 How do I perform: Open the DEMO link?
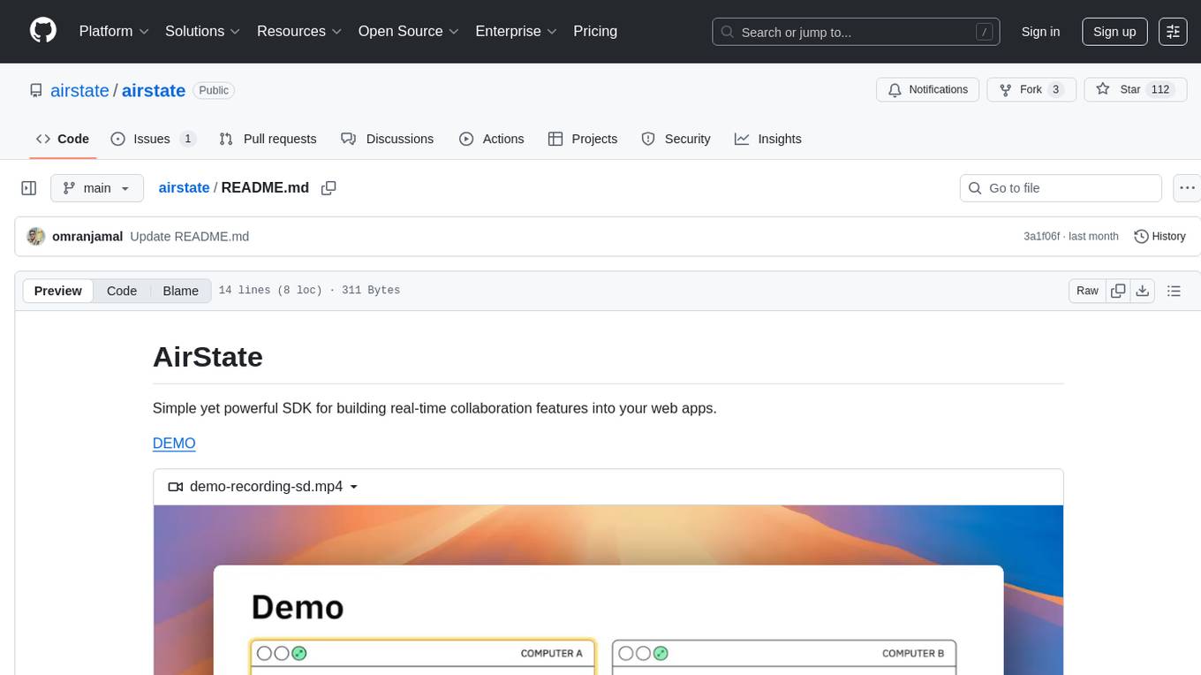[174, 444]
